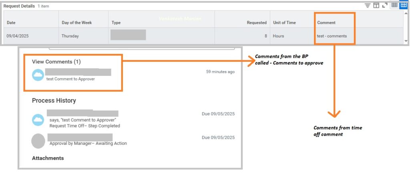The image size is (410, 174).
Task: Open the Type column header menu
Action: 116,23
